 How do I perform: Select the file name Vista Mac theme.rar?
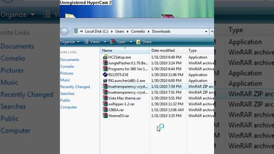125,98
